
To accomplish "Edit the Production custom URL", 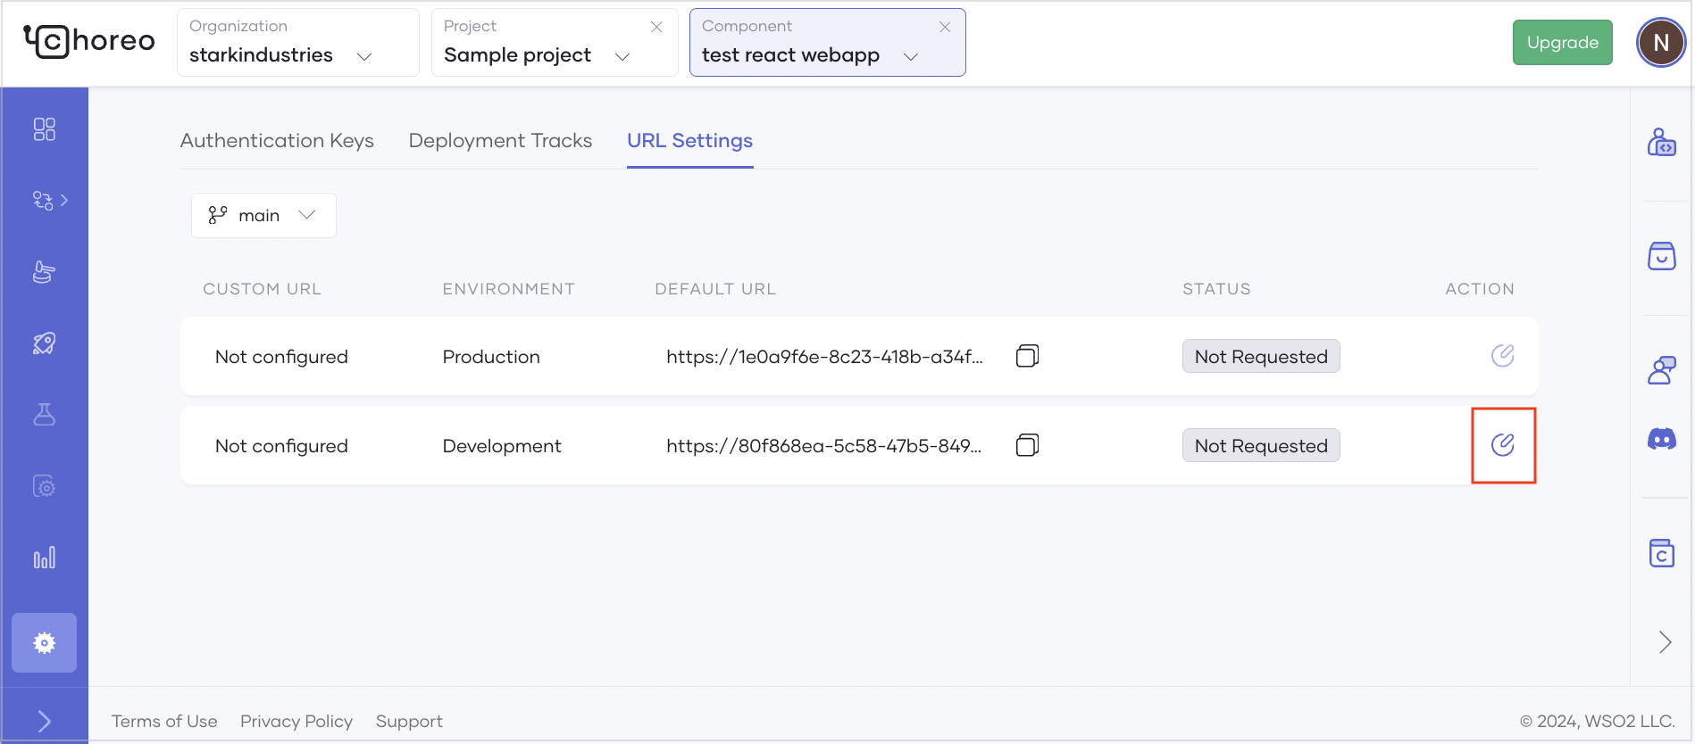I will point(1503,355).
